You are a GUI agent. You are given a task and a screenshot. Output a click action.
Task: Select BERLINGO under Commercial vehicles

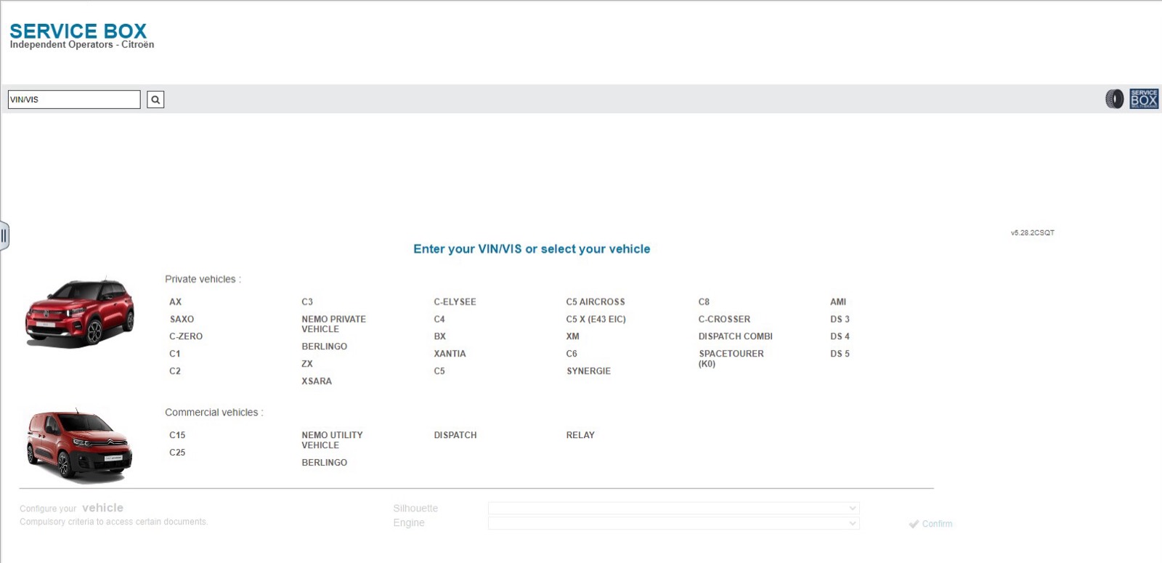(x=324, y=463)
